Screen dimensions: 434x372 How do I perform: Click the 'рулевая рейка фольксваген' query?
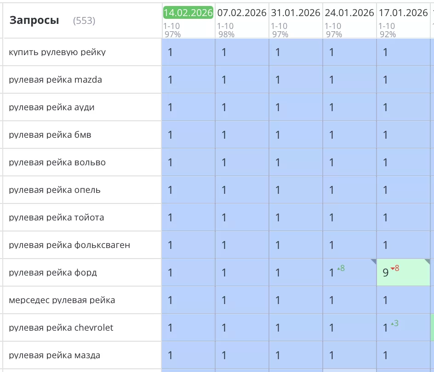69,245
